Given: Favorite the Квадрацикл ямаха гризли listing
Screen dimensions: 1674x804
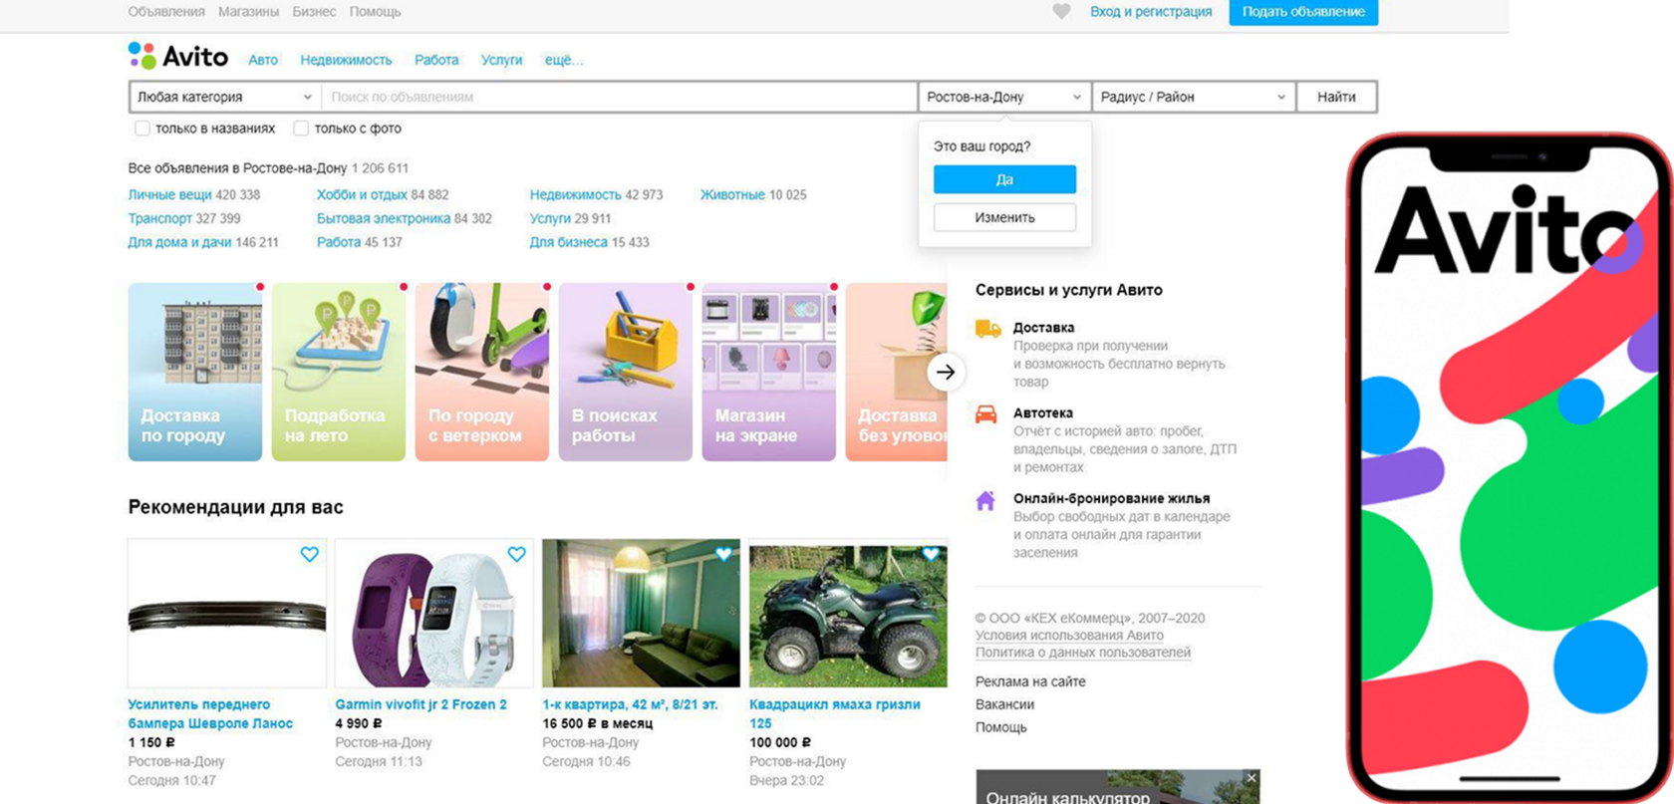Looking at the screenshot, I should pos(931,554).
